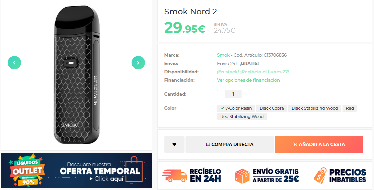
Task: Choose Red Stabilizing Wood option
Action: coord(242,117)
